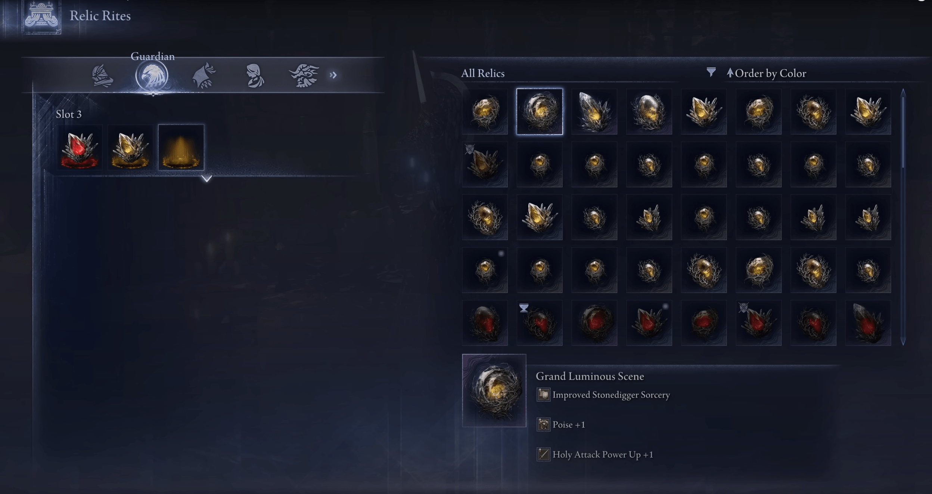Change the Order by Color sorting
This screenshot has width=932, height=494.
click(x=767, y=73)
